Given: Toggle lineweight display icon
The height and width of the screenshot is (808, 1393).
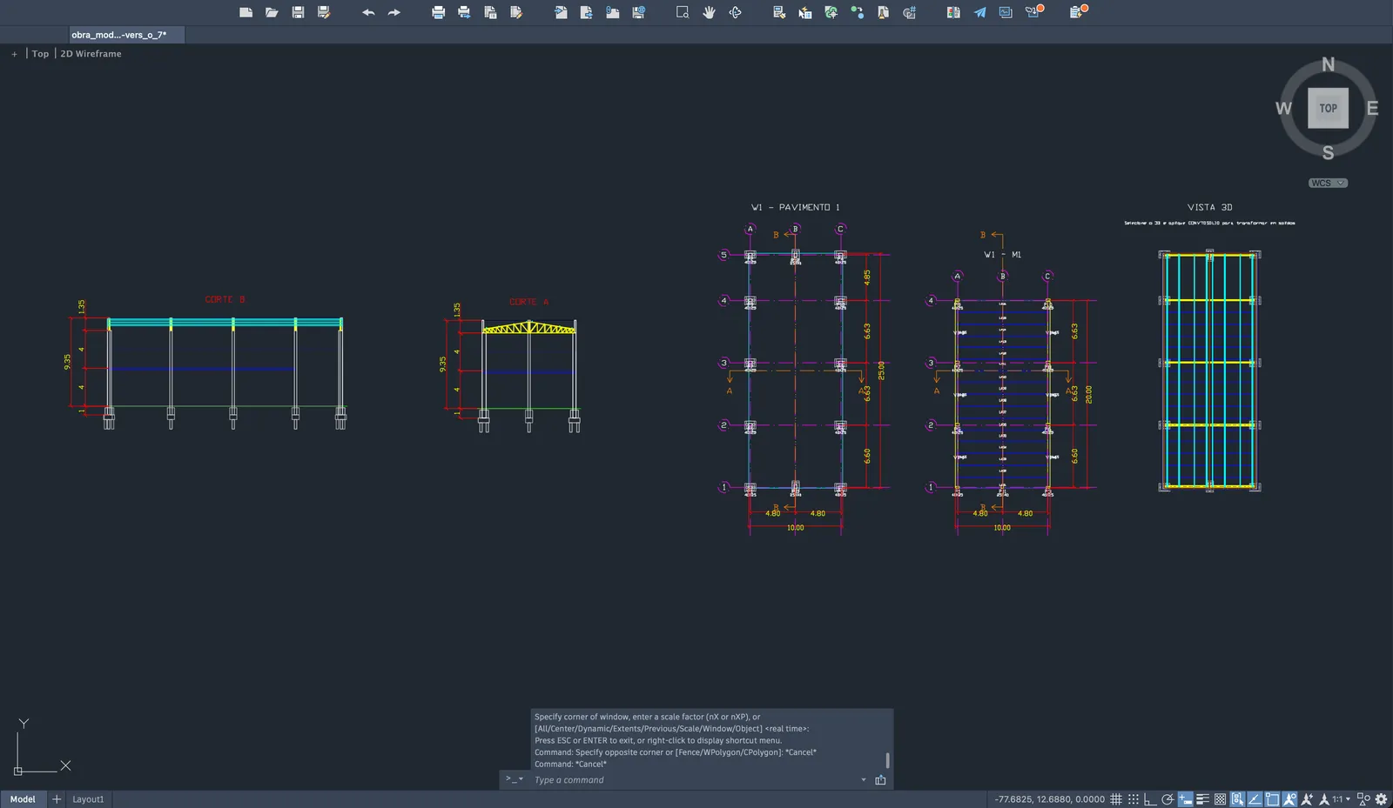Looking at the screenshot, I should click(1202, 799).
